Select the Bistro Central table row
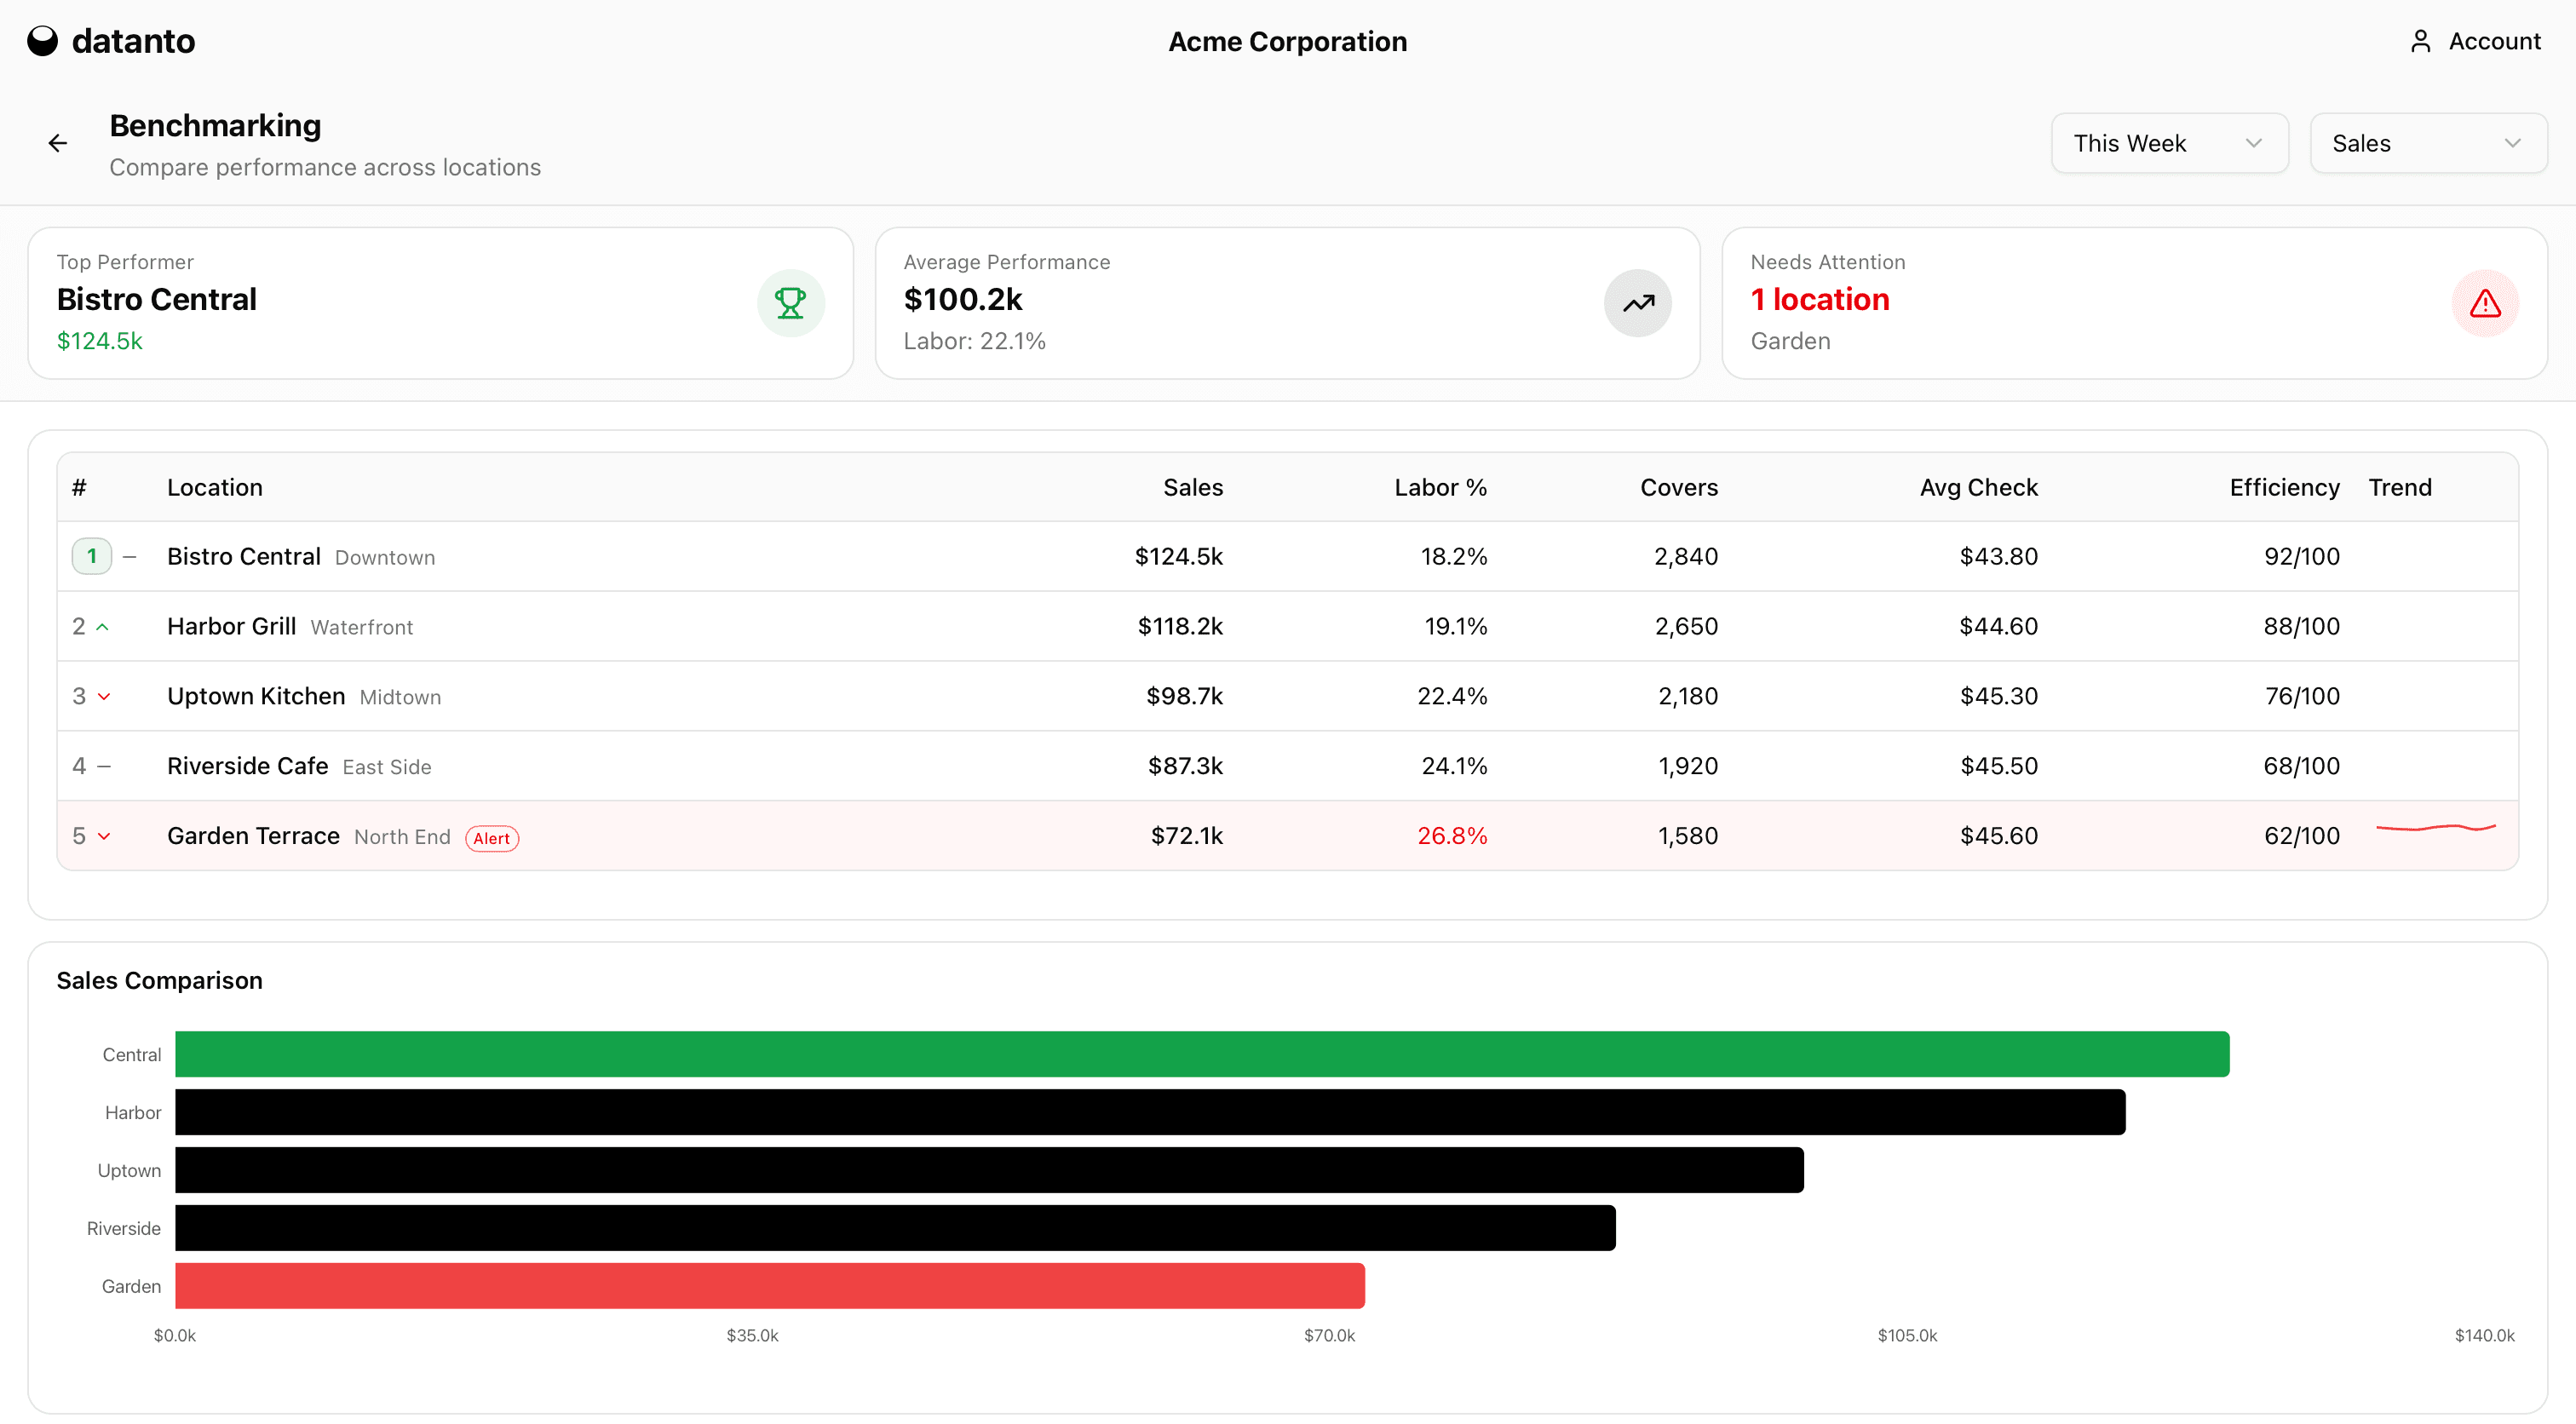The height and width of the screenshot is (1424, 2576). click(x=700, y=556)
